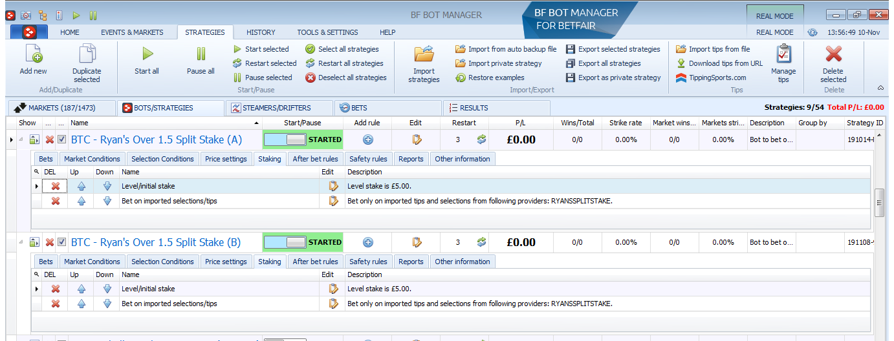Collapse the ribbon with the chevron arrow
894x341 pixels.
[x=880, y=87]
